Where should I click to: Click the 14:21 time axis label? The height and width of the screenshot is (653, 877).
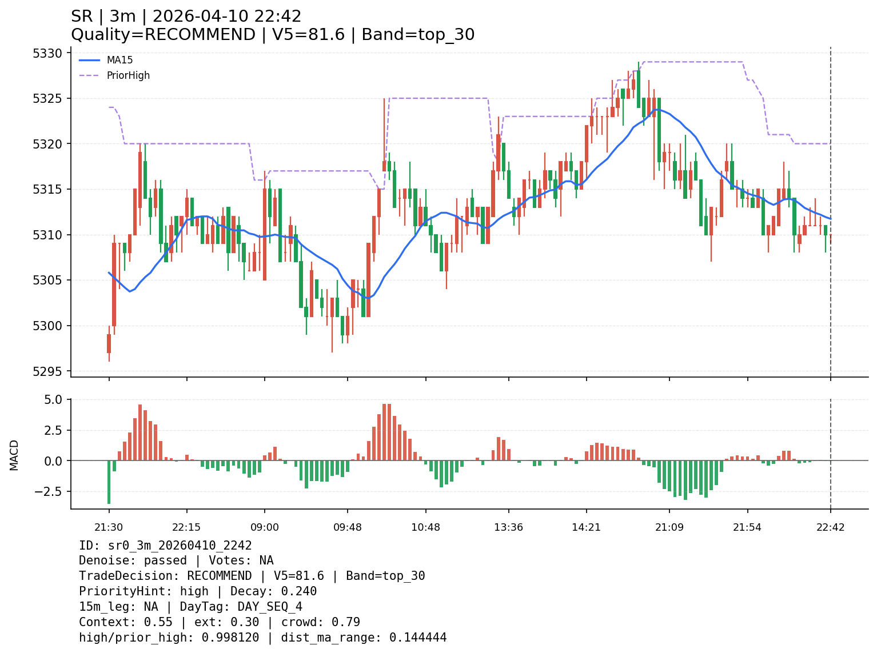click(586, 527)
